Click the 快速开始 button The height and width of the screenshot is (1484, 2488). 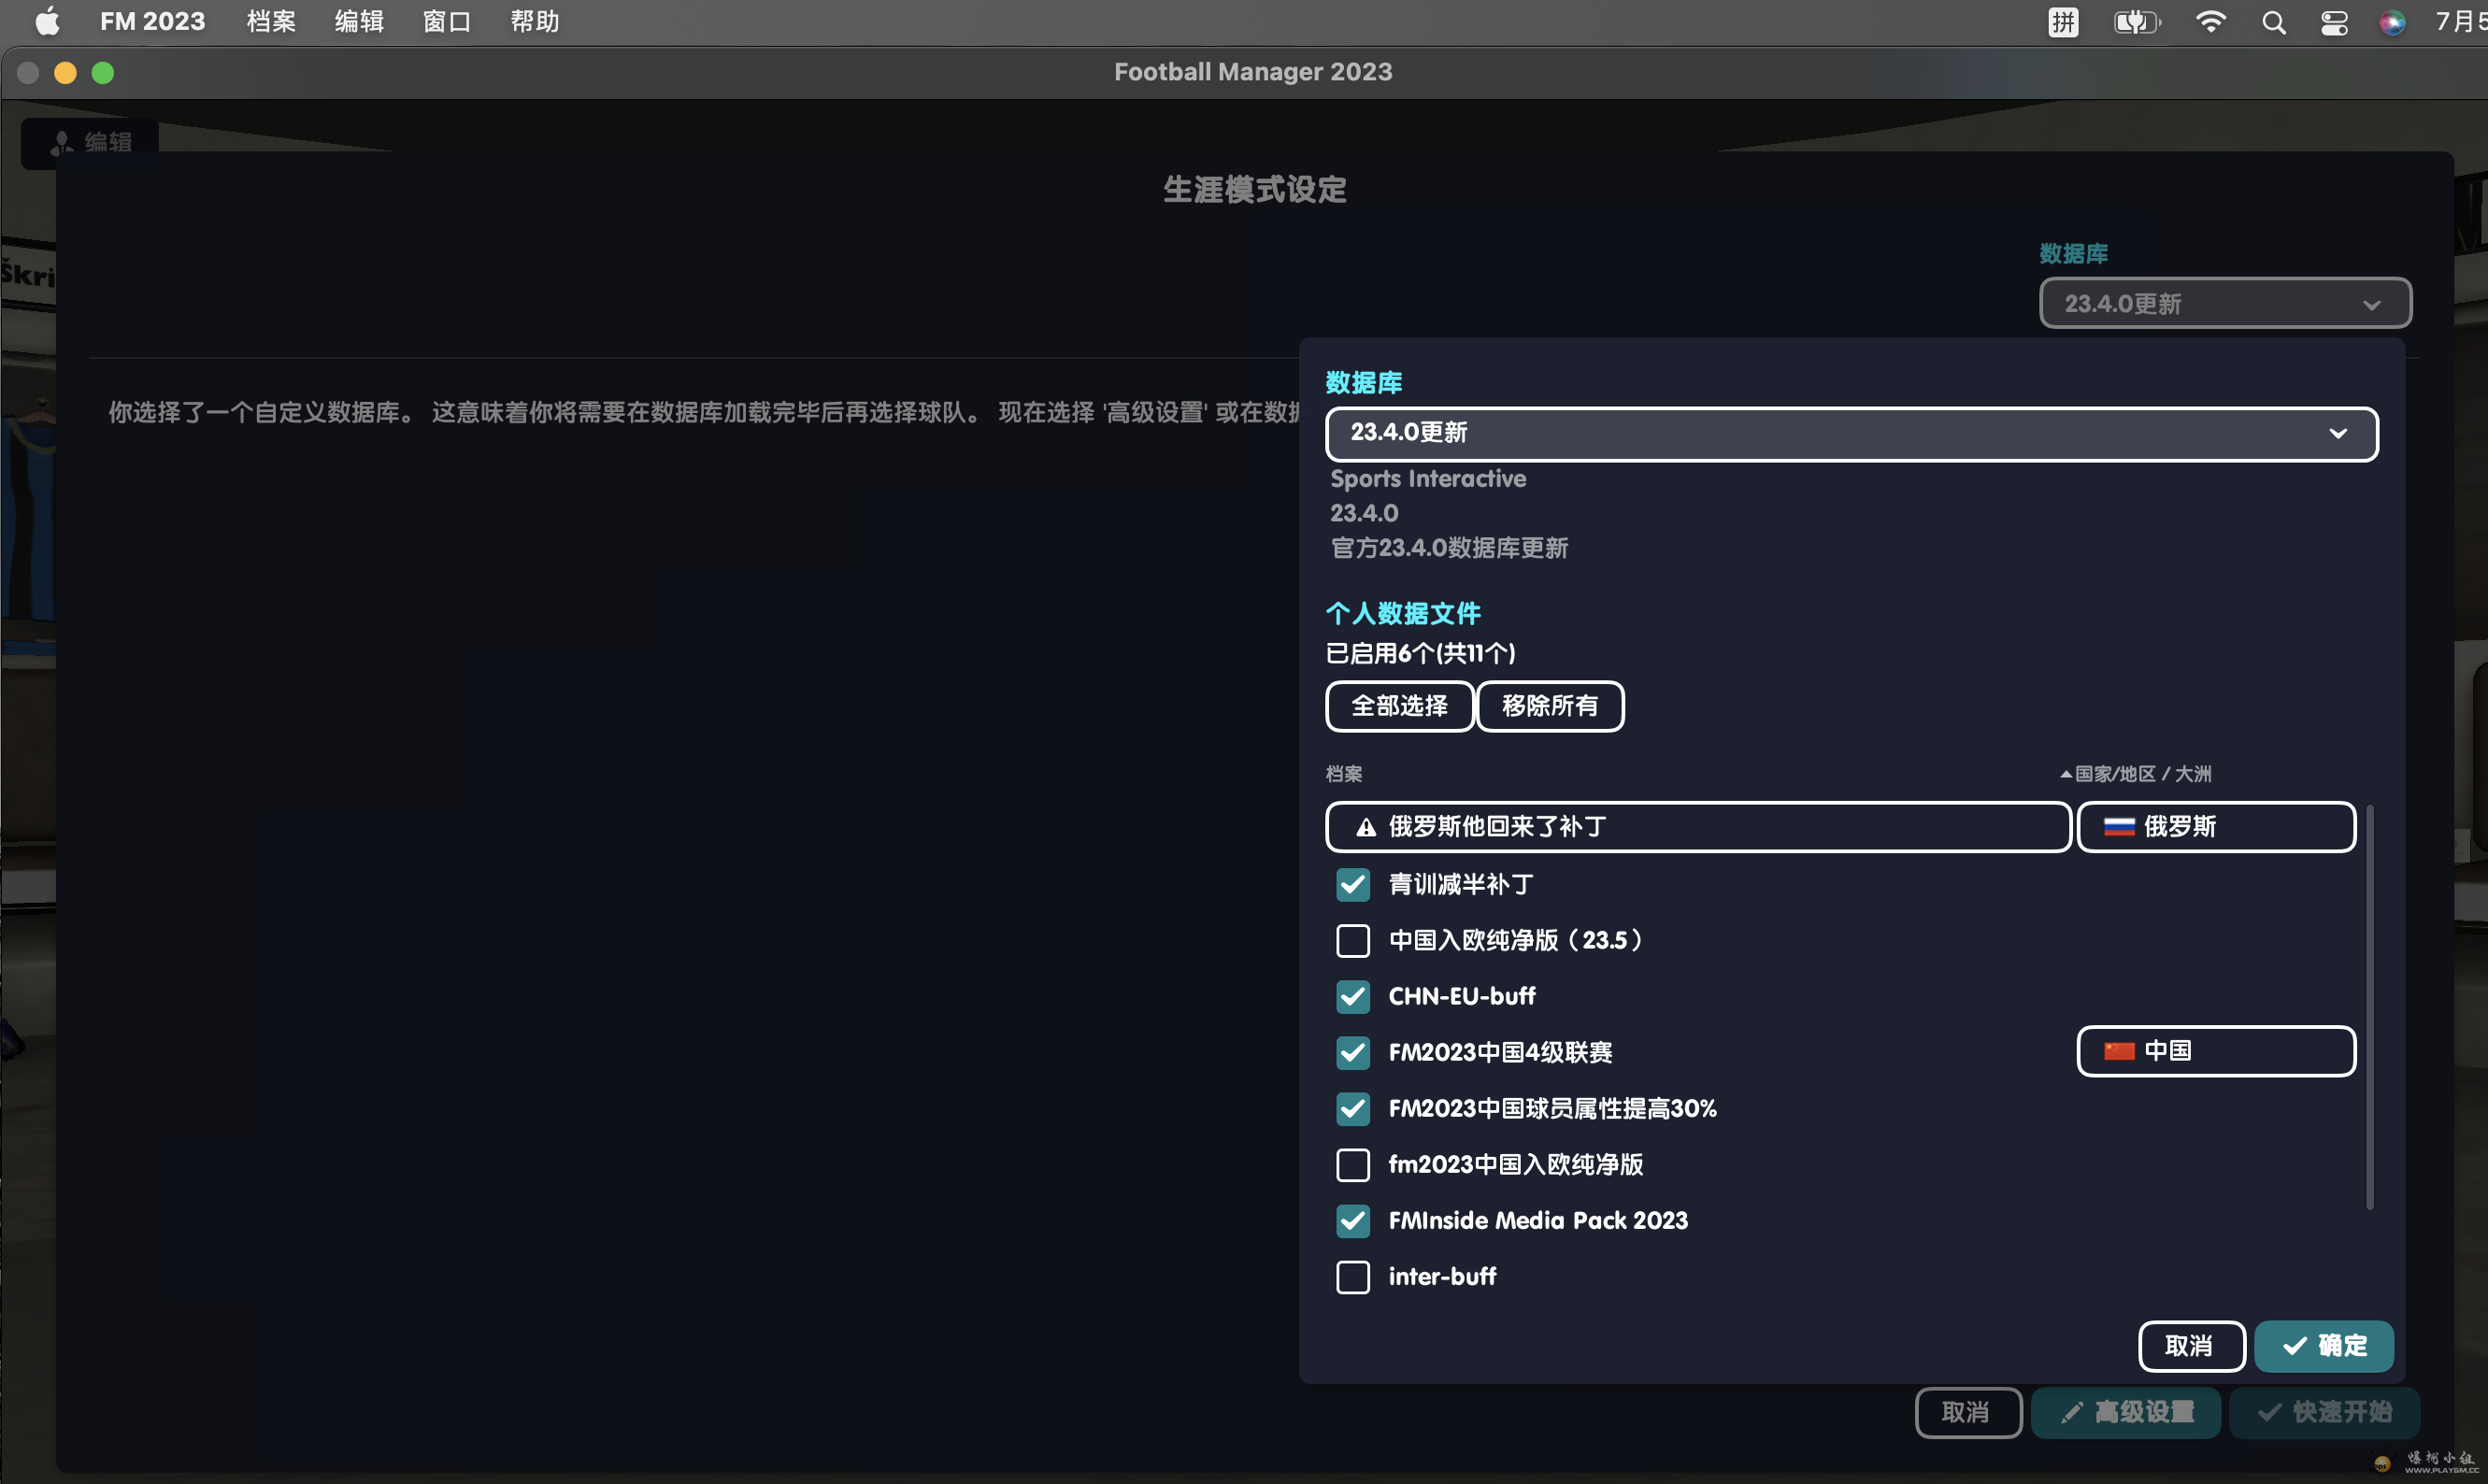coord(2324,1412)
